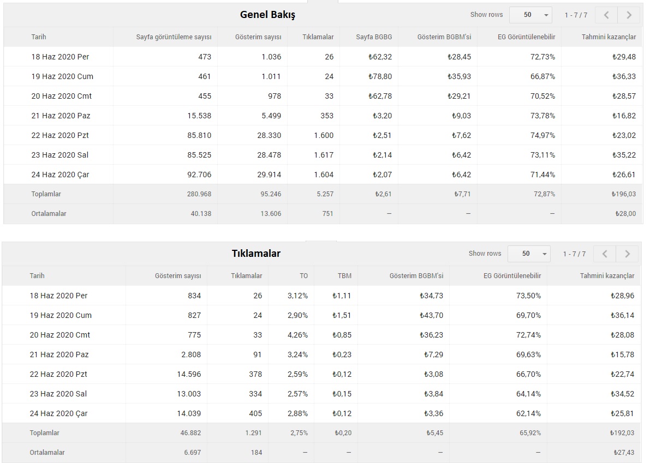This screenshot has width=650, height=463.
Task: Sort Tıklamalar table by Gösterim BGBM'si column
Action: coord(416,276)
